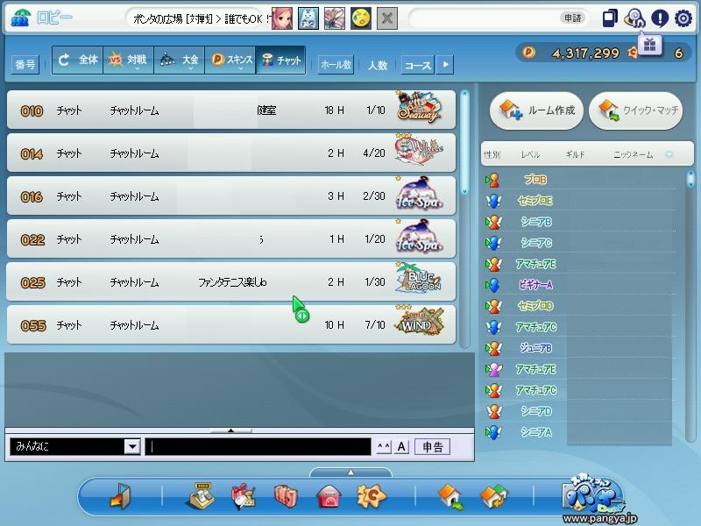Click the exit door icon in bottom toolbar
701x526 pixels.
pyautogui.click(x=119, y=497)
